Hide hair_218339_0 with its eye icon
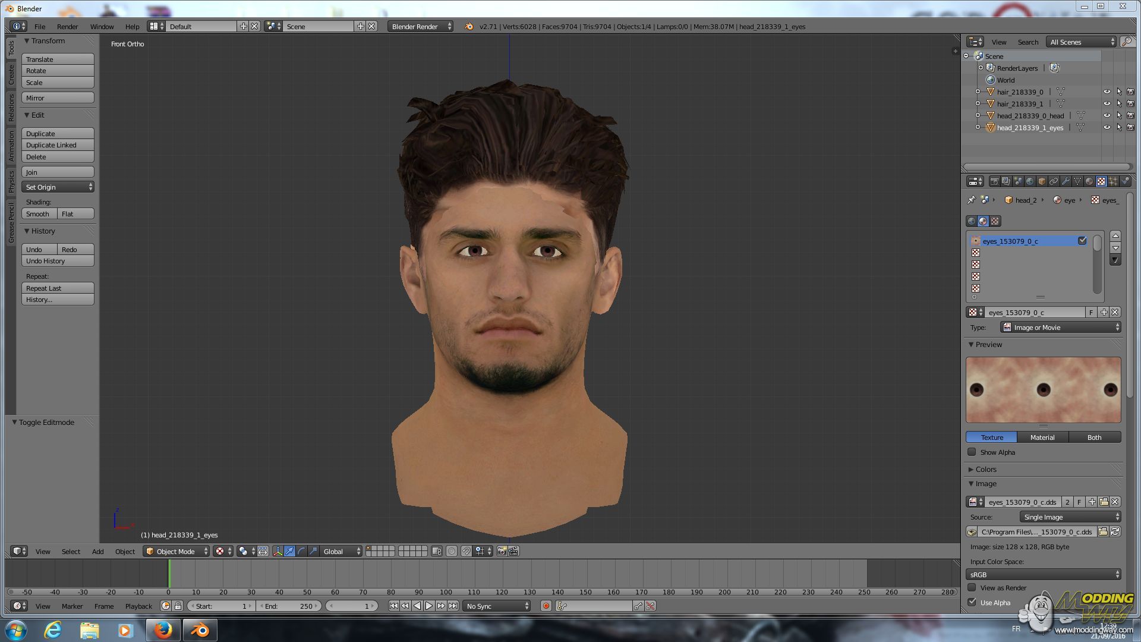1141x642 pixels. click(1107, 92)
